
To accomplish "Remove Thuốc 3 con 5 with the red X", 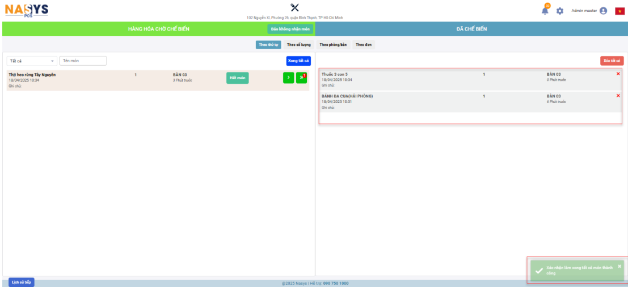I will click(618, 74).
